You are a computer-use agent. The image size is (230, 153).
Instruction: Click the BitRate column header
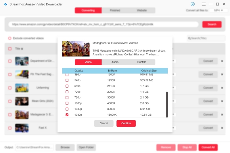point(112,71)
